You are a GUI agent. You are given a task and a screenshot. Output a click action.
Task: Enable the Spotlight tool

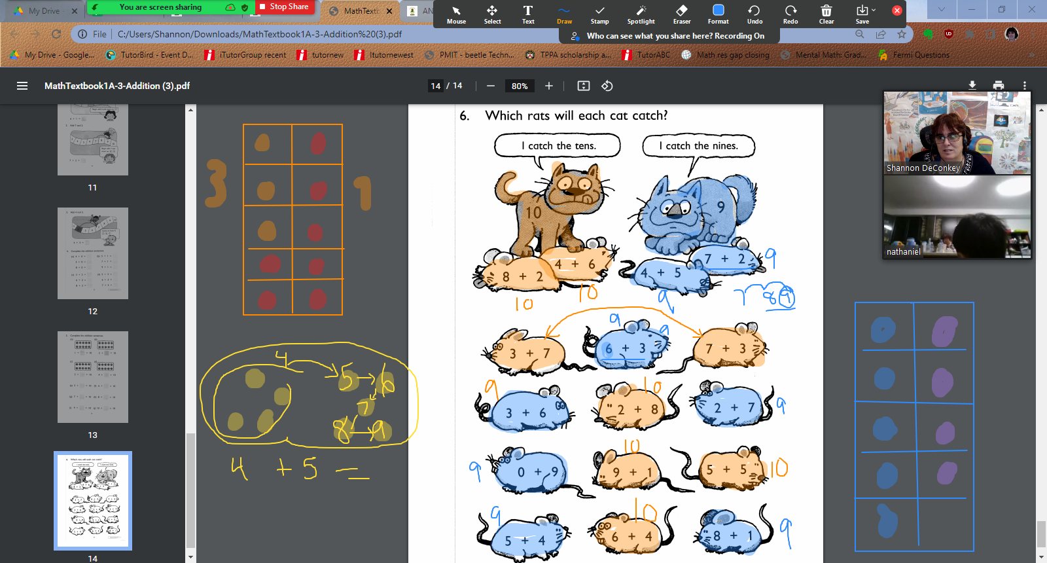coord(641,14)
